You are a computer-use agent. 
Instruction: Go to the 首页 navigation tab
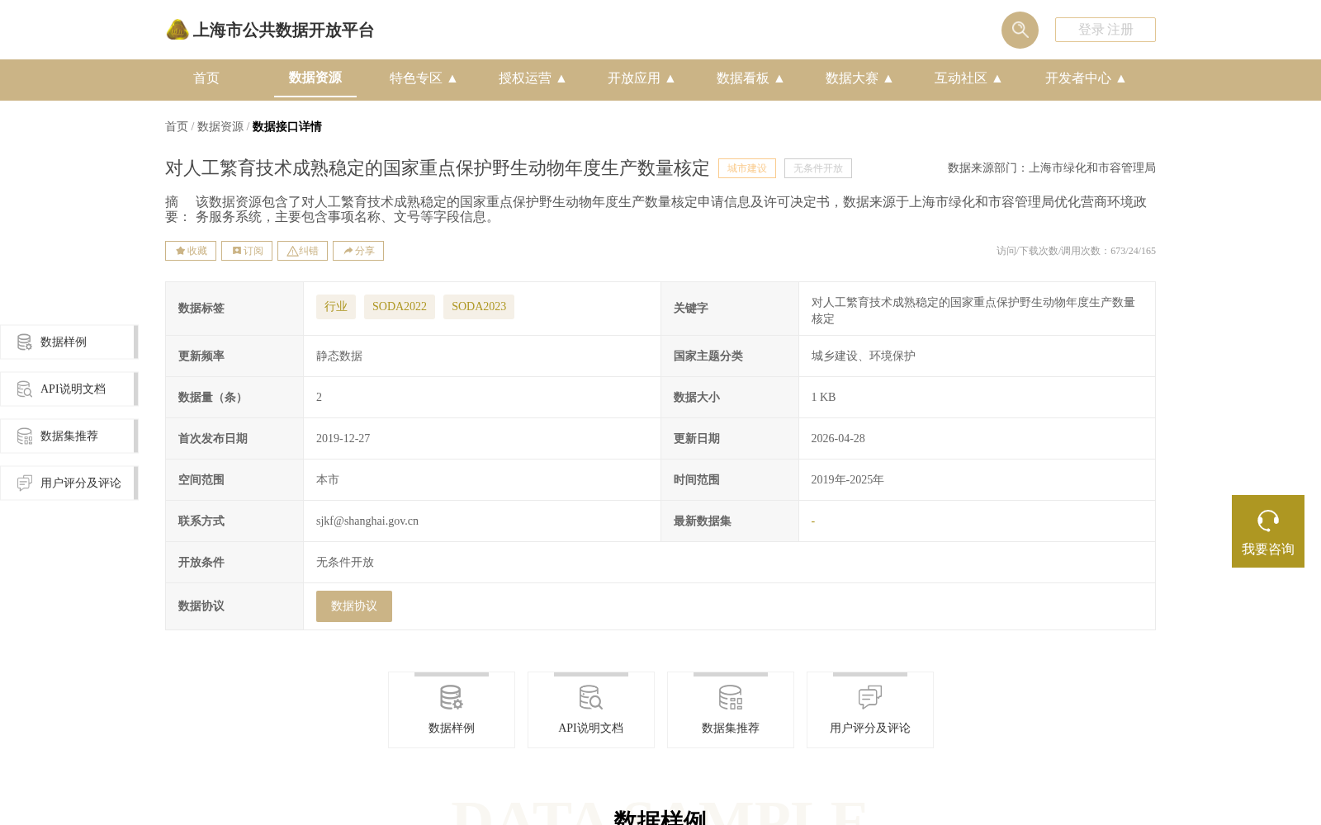206,78
